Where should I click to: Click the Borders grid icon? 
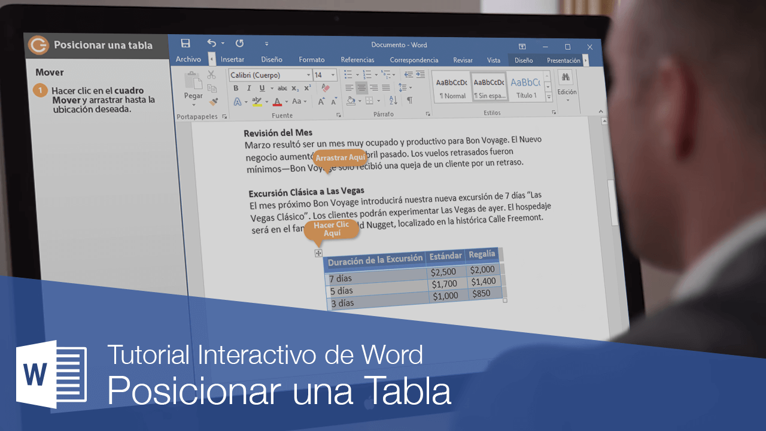pos(369,101)
